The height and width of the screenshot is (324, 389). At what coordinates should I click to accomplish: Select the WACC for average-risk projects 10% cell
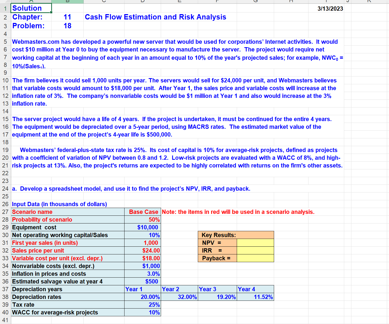143,312
